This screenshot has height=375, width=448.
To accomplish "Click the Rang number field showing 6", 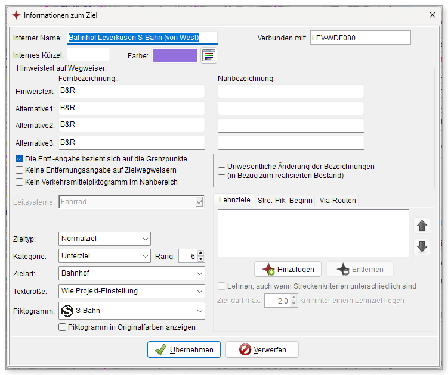I will click(x=188, y=256).
